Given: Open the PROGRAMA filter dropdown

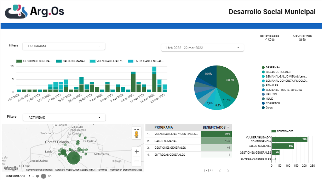Looking at the screenshot, I should pos(64,46).
